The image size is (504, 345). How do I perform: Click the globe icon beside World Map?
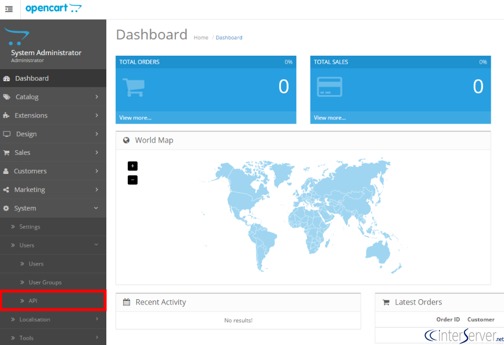click(127, 140)
